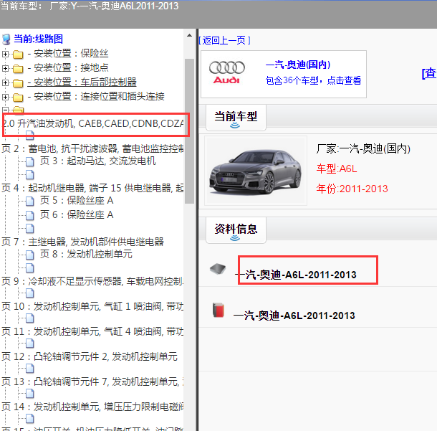Select the 2.0 升汽油发动机 CAEB,CAED tree item

point(93,123)
